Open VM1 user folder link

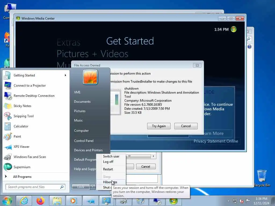(x=77, y=92)
